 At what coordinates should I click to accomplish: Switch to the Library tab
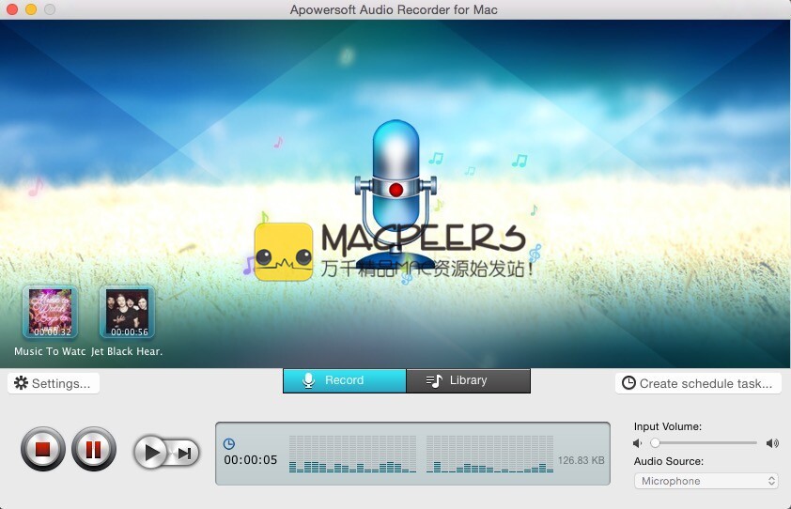(468, 380)
